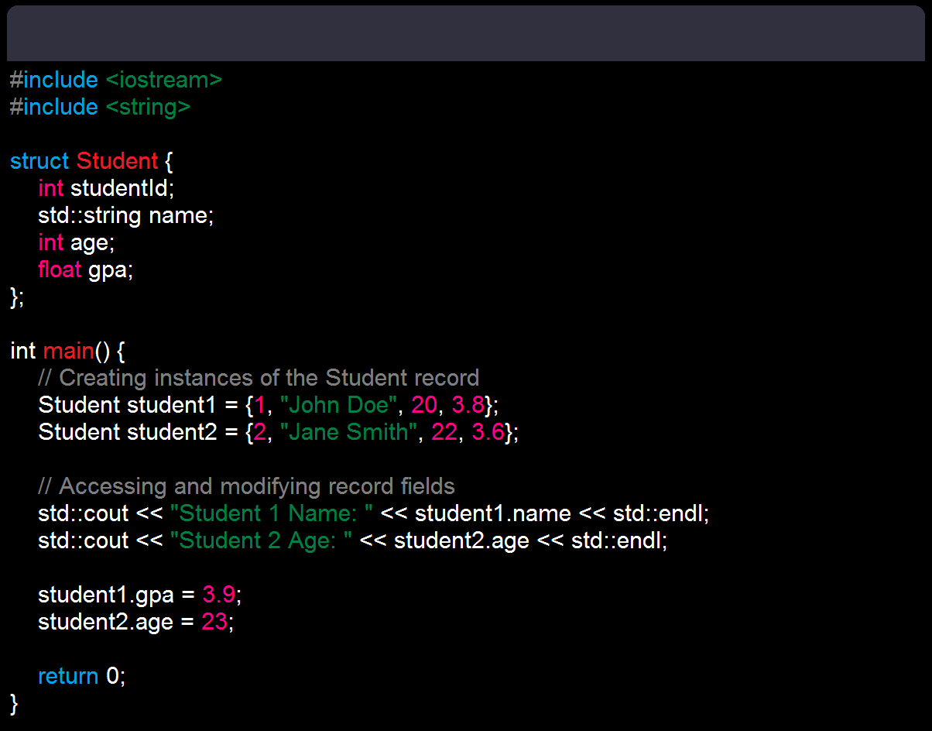Image resolution: width=932 pixels, height=731 pixels.
Task: Click the "John Doe" string literal
Action: 338,405
